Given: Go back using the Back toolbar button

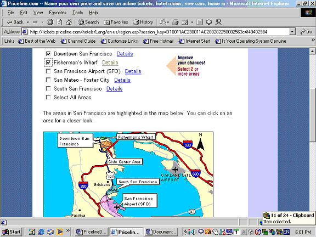Looking at the screenshot, I should tap(15, 22).
